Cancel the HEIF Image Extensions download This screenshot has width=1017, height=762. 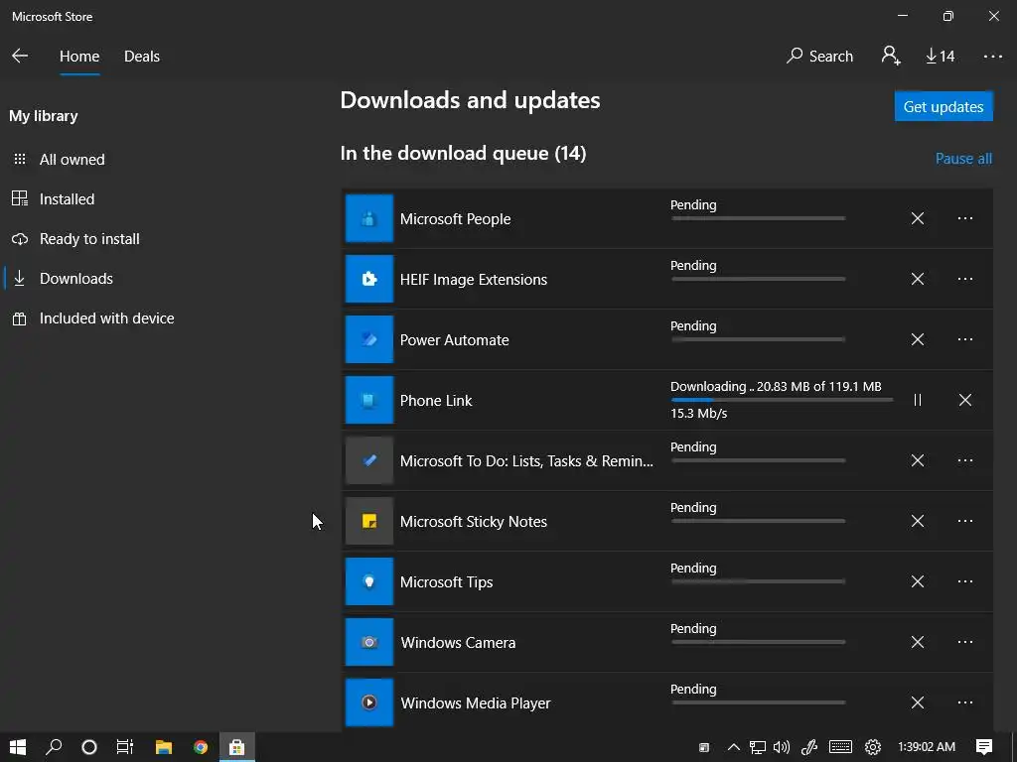[917, 279]
